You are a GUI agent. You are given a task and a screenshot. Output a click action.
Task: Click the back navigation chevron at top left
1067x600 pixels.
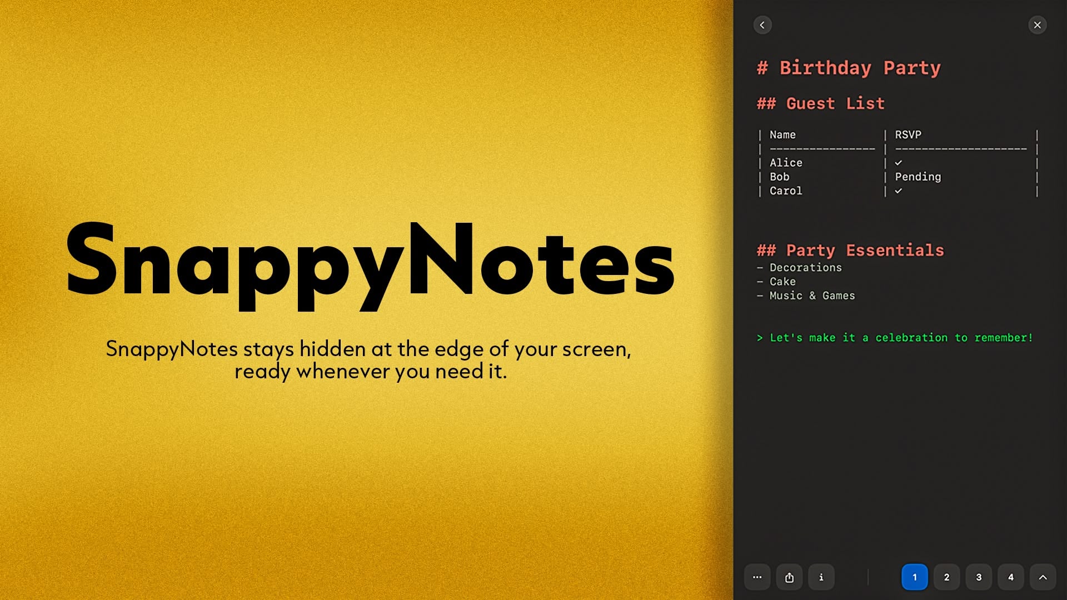pos(762,24)
